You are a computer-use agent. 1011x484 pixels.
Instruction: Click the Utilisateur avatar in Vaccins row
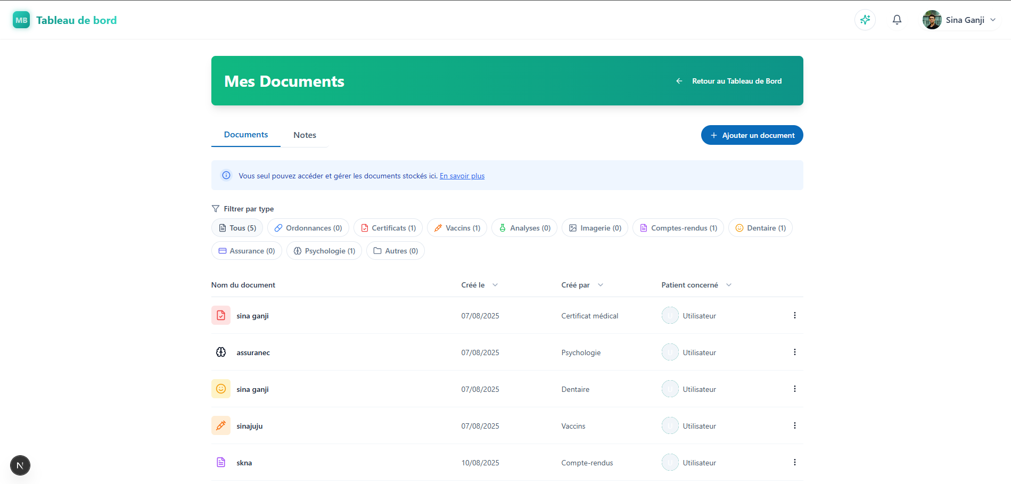670,425
